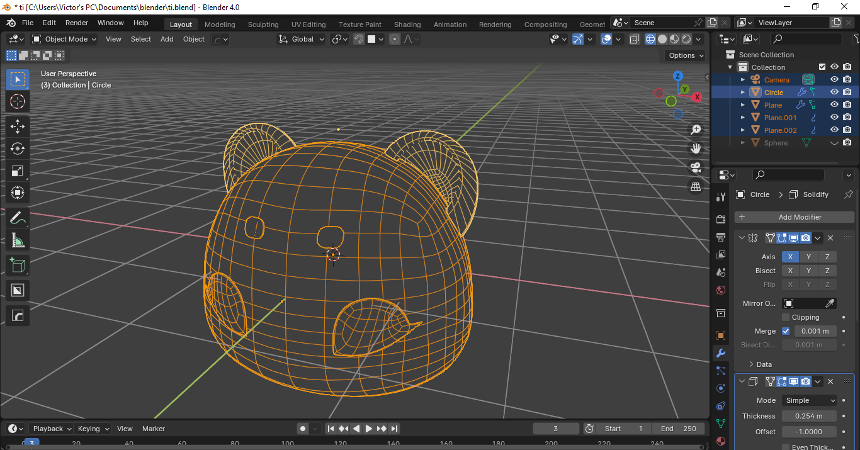Adjust the Merge distance 0.001 m field
Viewport: 860px width, 450px height.
point(815,331)
